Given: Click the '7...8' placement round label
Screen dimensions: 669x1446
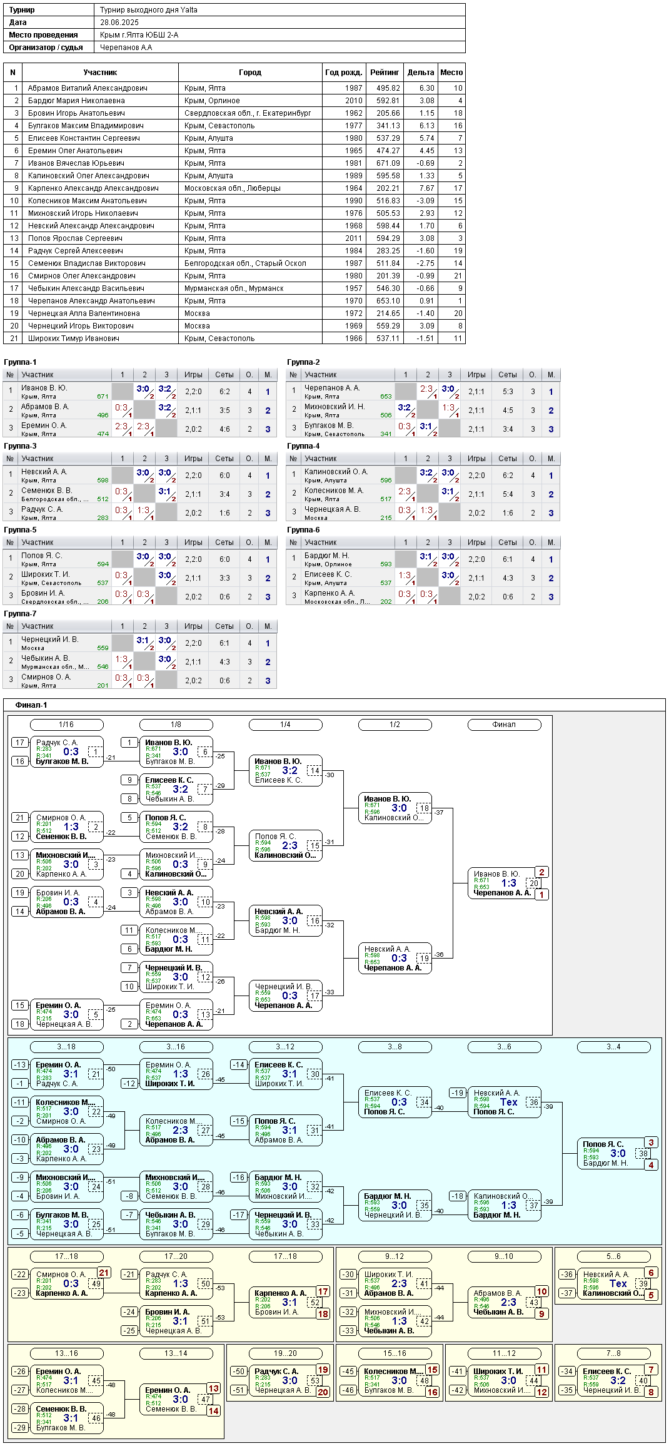Looking at the screenshot, I should coord(613,1353).
